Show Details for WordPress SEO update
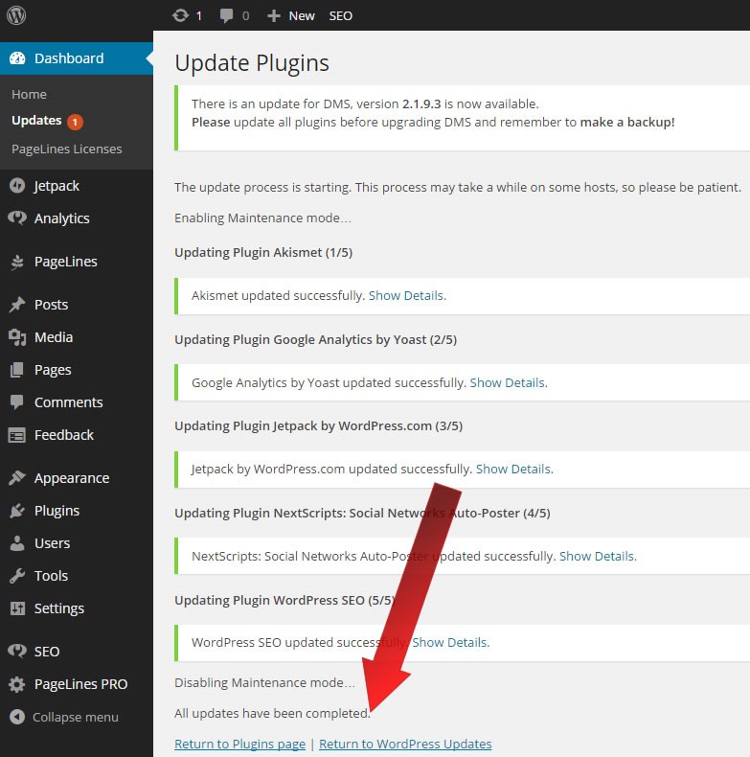 (x=449, y=643)
